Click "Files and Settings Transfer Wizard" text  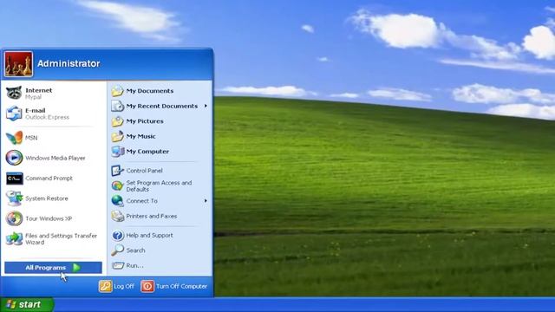coord(61,239)
